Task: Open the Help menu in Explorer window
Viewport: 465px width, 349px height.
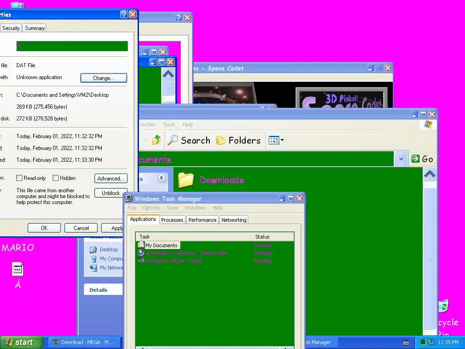Action: 188,125
